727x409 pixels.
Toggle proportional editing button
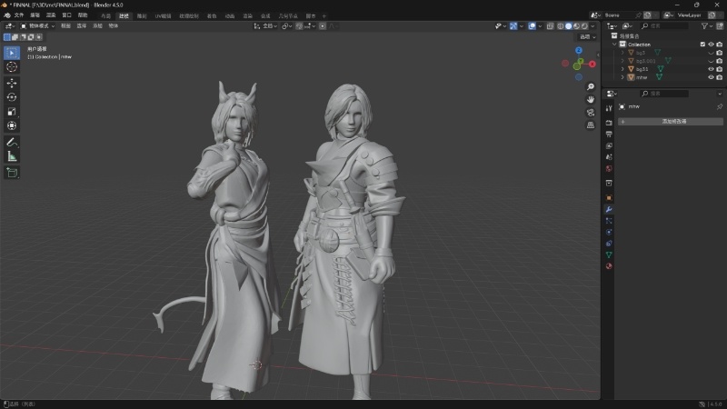pos(323,26)
